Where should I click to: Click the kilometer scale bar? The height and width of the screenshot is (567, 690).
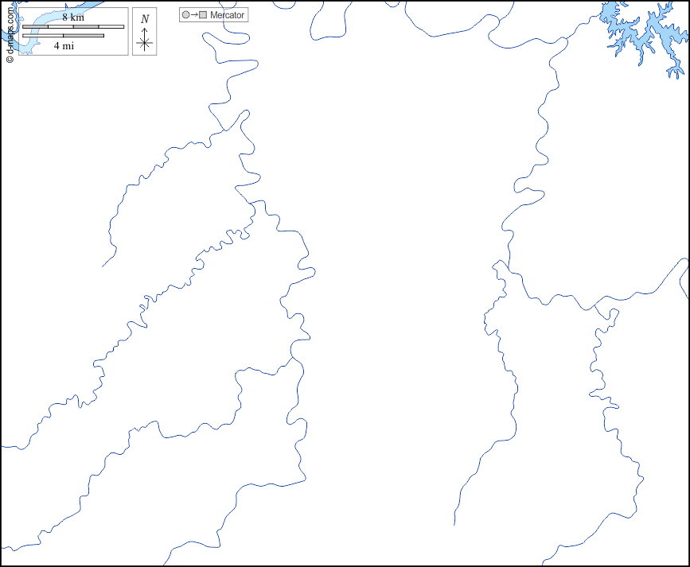[72, 27]
